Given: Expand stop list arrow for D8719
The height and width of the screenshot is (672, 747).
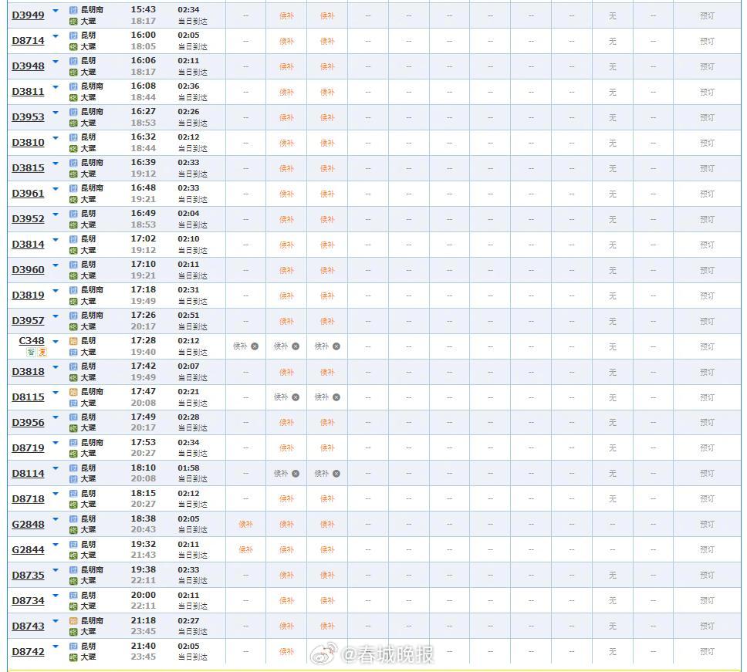Looking at the screenshot, I should [56, 443].
